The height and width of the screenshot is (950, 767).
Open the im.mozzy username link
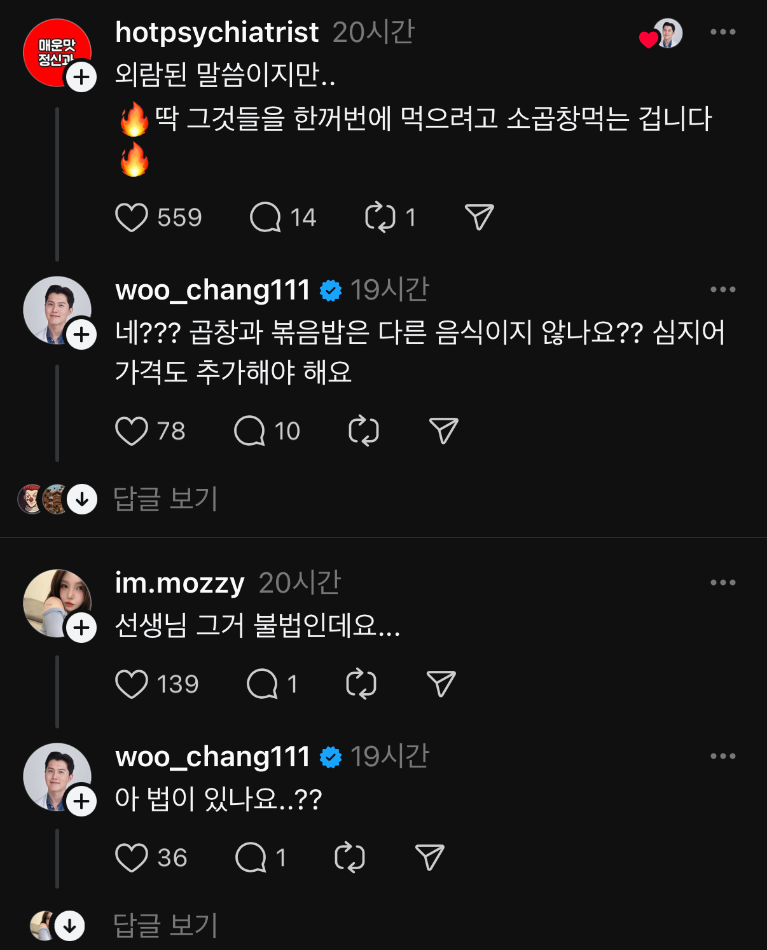point(180,583)
